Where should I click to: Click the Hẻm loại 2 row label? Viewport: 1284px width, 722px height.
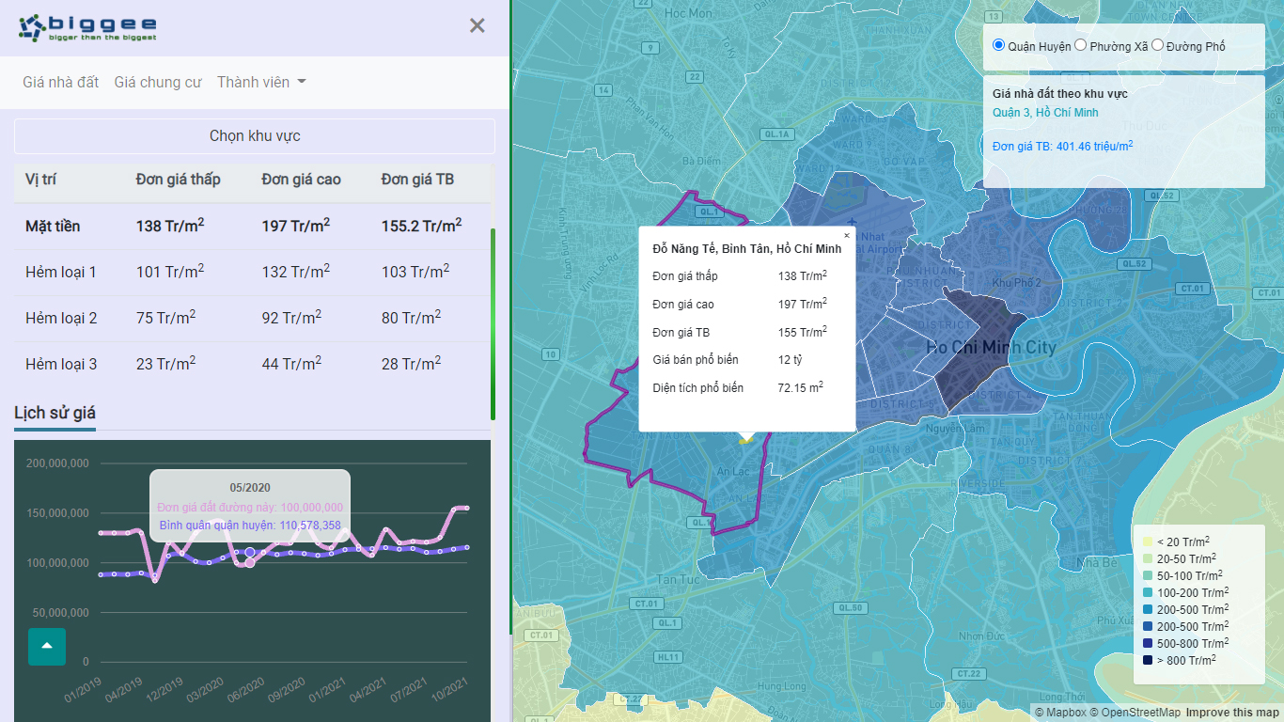point(61,319)
